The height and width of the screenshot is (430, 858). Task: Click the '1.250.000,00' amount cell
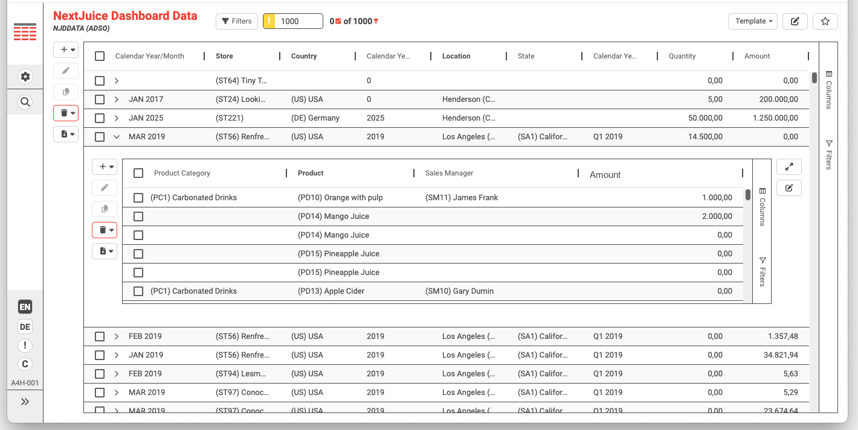775,118
